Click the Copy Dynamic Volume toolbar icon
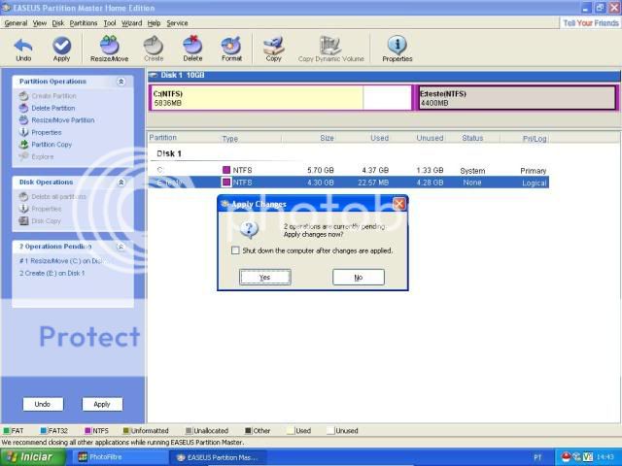The image size is (622, 466). coord(330,49)
